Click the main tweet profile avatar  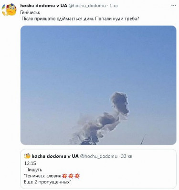9,9
